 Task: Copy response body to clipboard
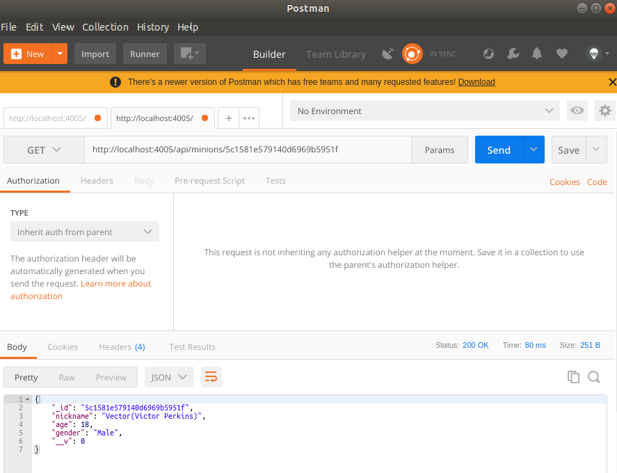pos(573,377)
